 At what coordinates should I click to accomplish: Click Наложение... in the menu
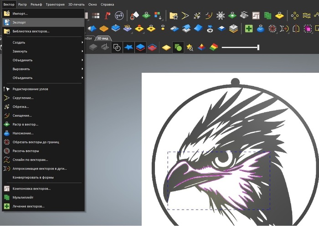(x=43, y=133)
